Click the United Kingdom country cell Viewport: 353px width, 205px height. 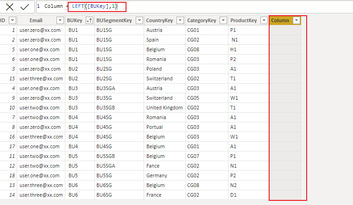tap(164, 108)
